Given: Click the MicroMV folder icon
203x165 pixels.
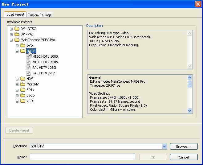Looking at the screenshot, I should pos(23,84).
